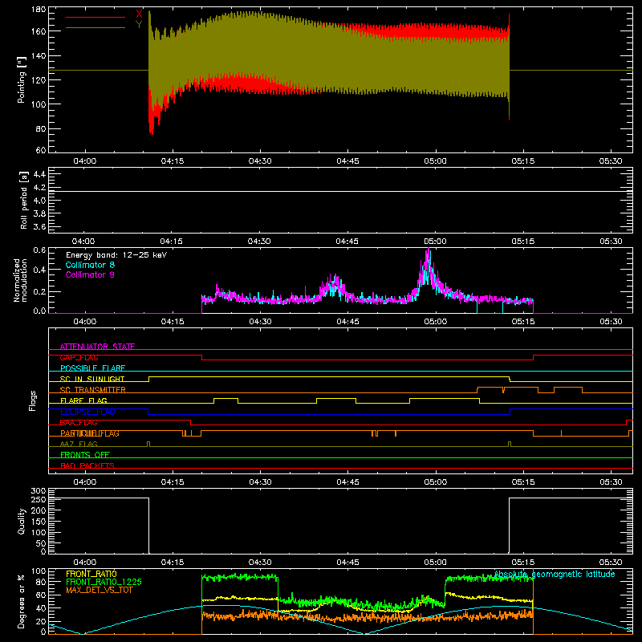Click the 300 tick on Quality axis

coord(39,491)
